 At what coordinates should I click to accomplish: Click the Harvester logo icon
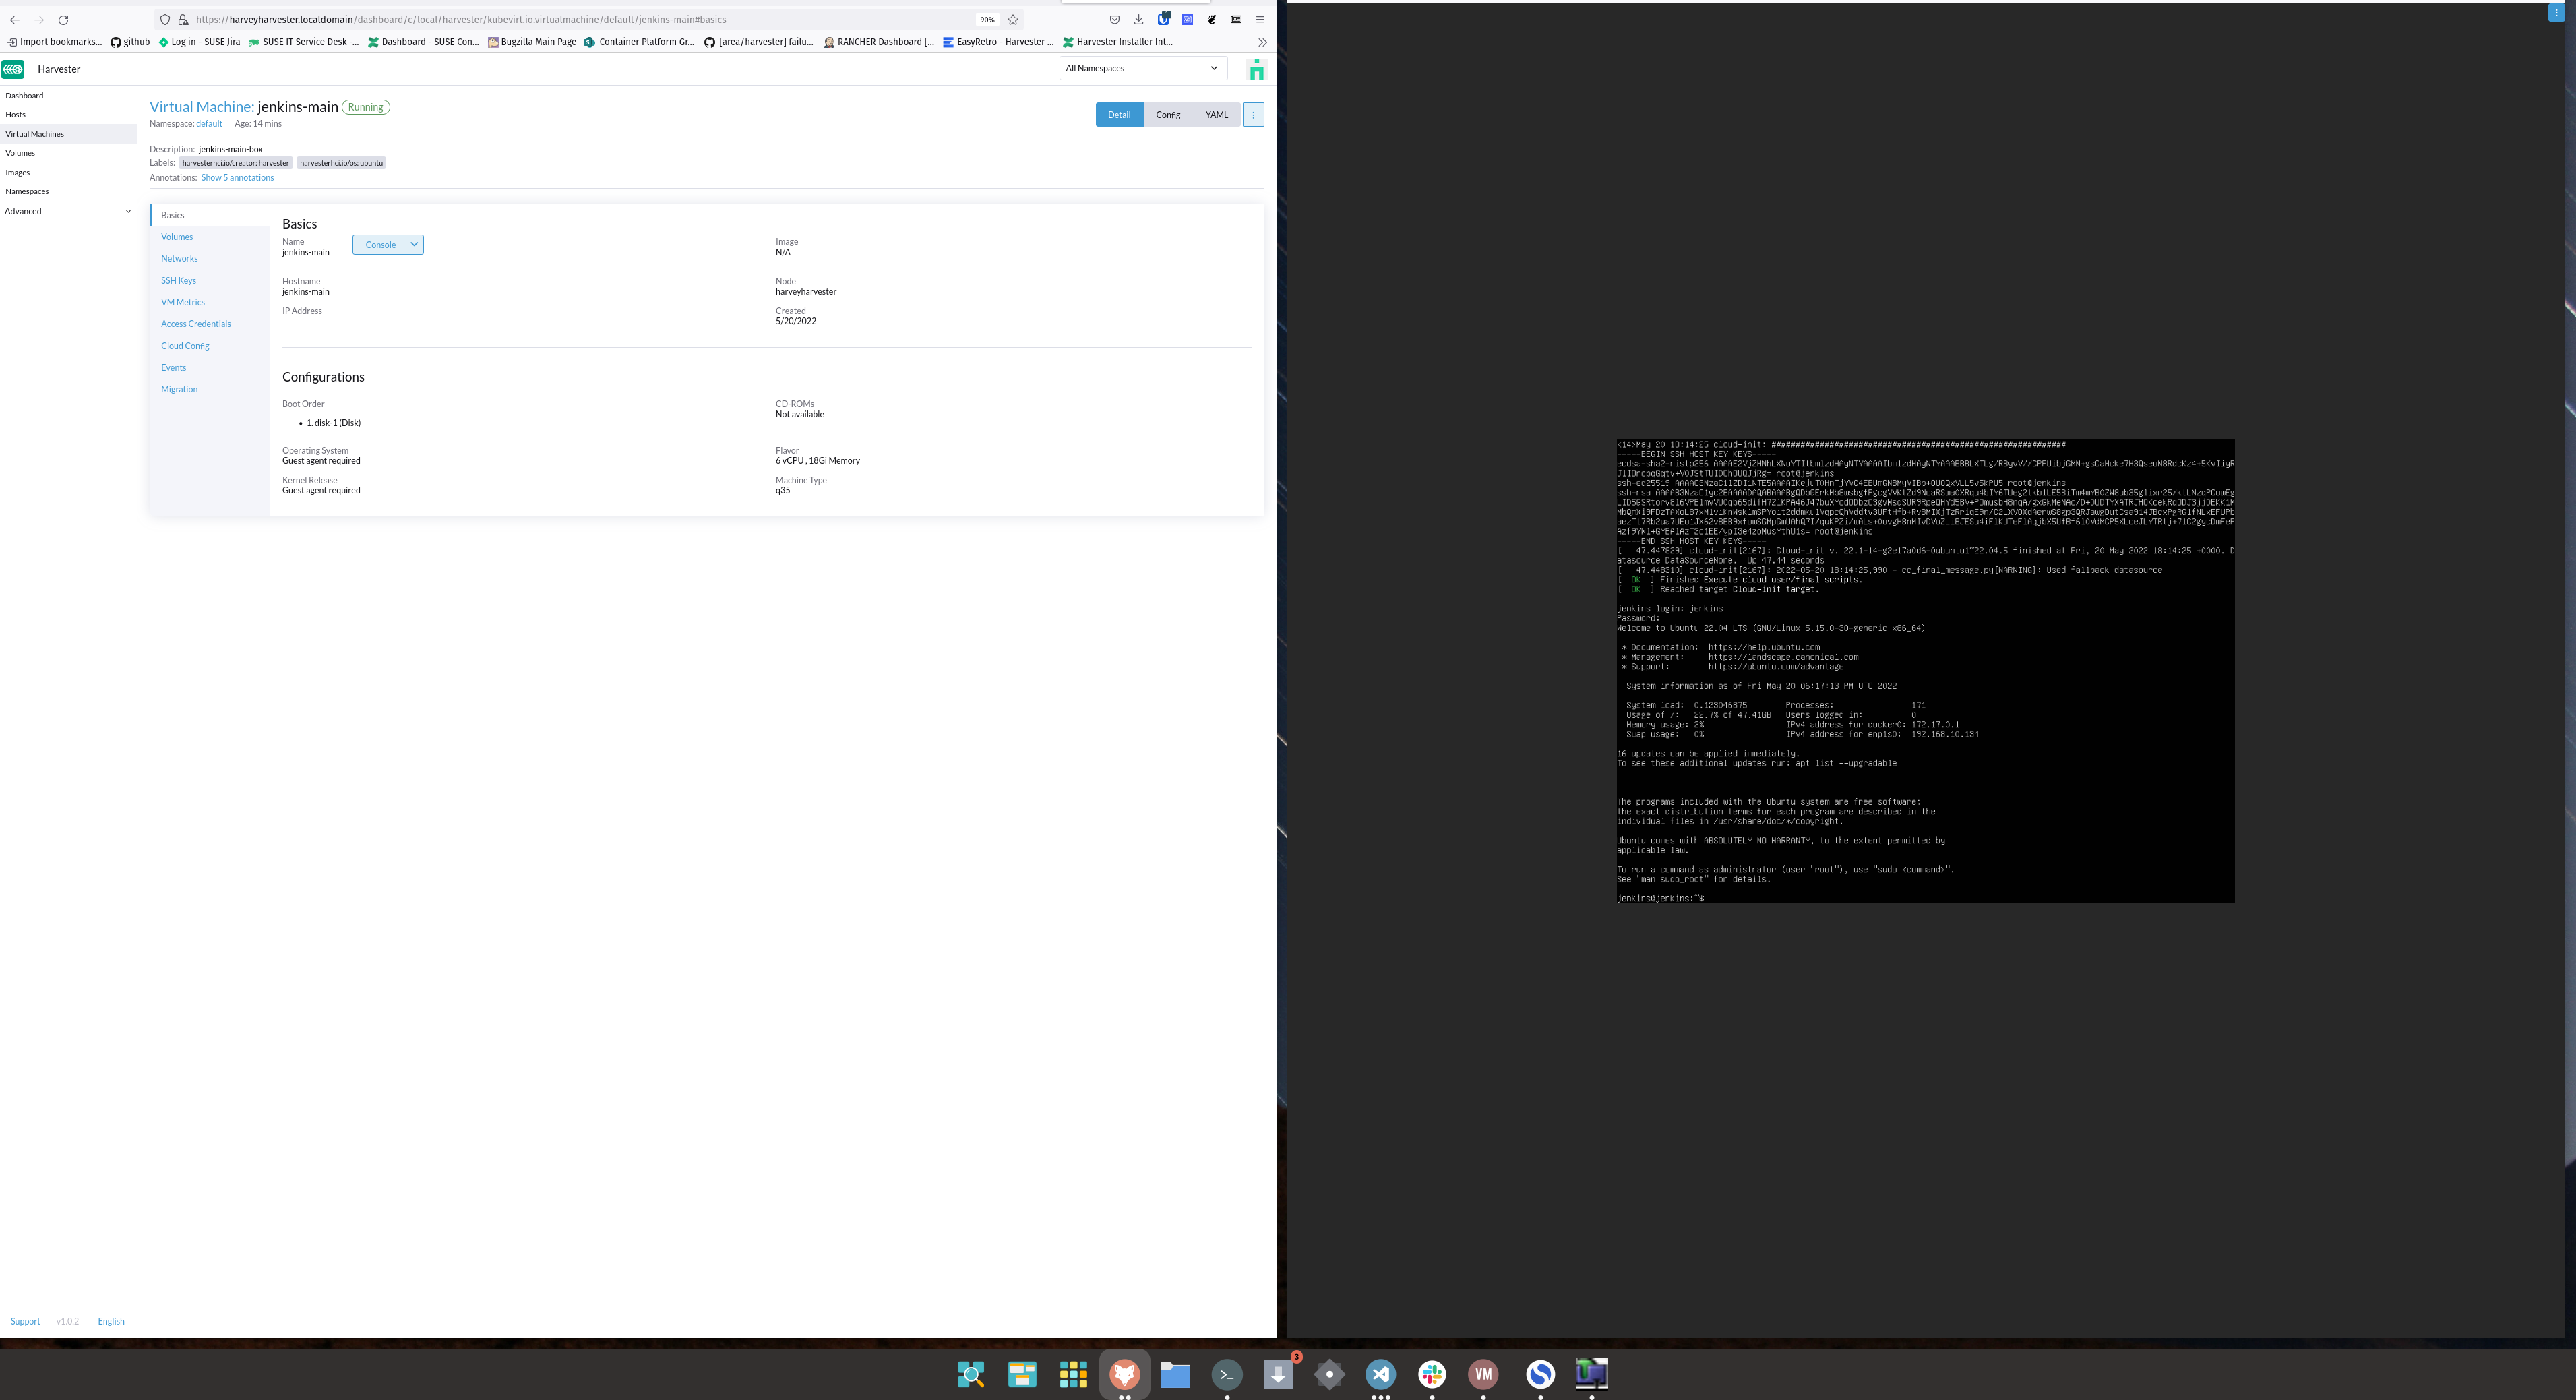13,69
